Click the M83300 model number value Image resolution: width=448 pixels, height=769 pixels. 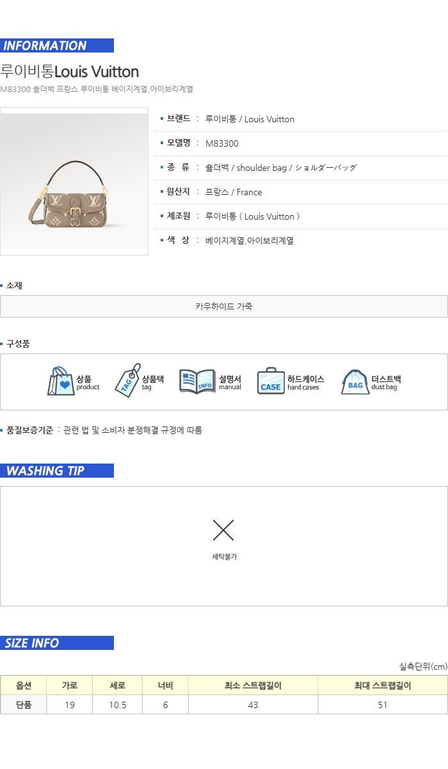tap(222, 143)
